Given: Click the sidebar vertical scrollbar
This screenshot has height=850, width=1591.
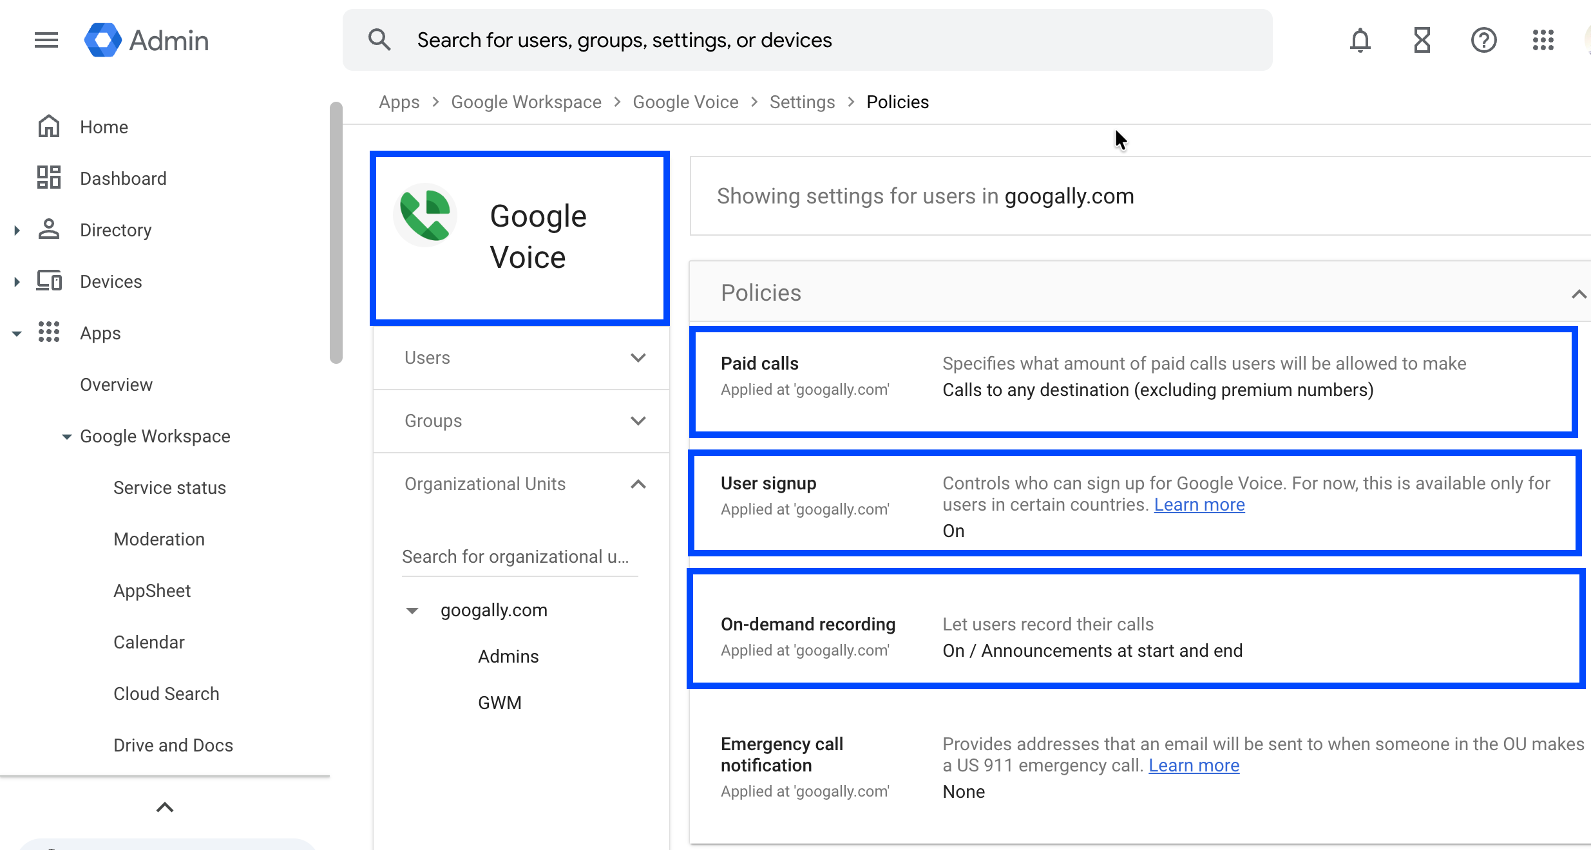Looking at the screenshot, I should pyautogui.click(x=336, y=232).
